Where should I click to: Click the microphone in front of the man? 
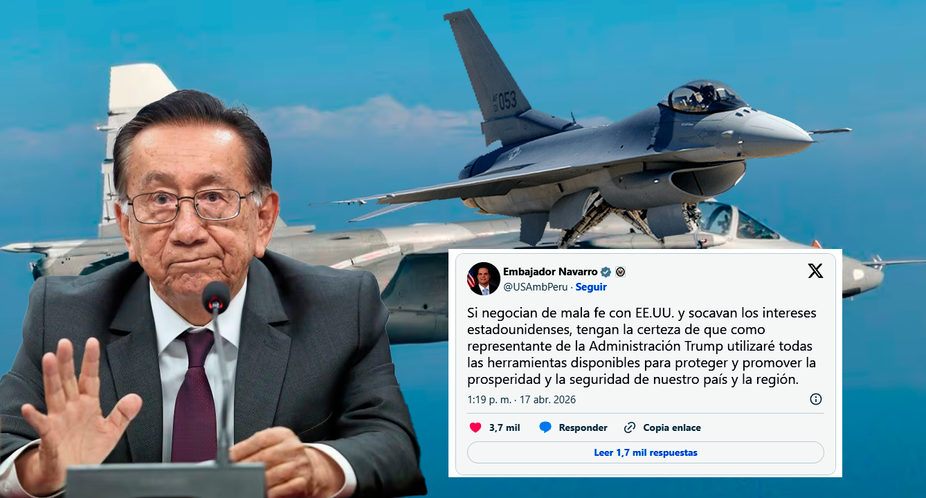(215, 296)
